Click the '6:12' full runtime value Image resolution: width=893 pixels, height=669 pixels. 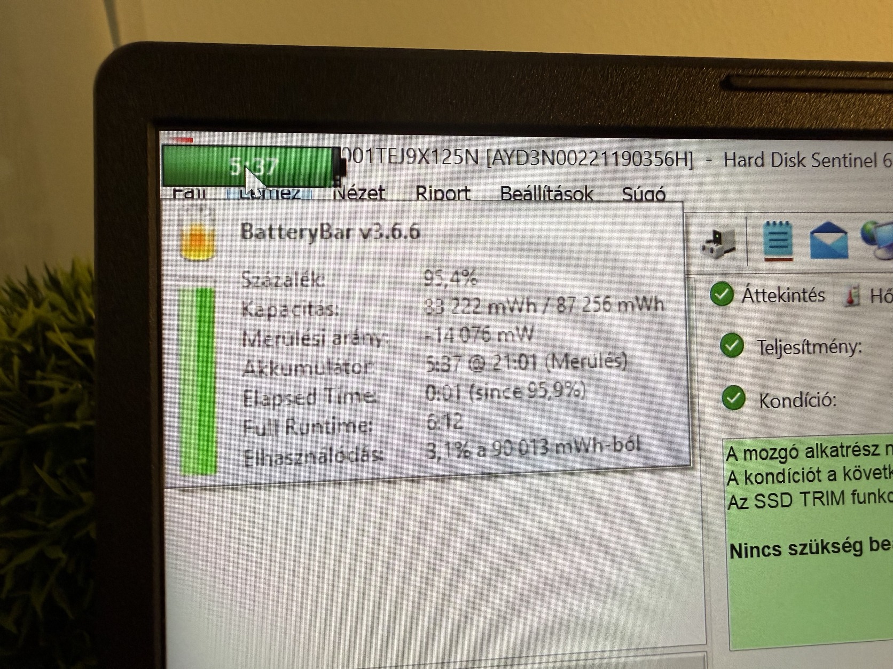click(x=444, y=422)
